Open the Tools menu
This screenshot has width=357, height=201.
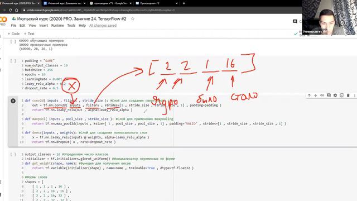click(x=71, y=25)
